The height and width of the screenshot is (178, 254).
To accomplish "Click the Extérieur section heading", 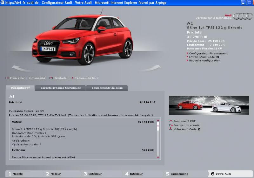I will click(19, 150).
